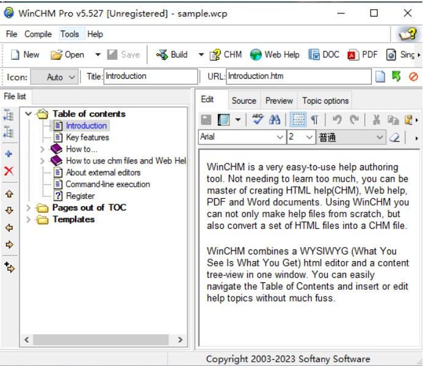Open the Compile menu
Screen dimensions: 423x366
pos(38,34)
